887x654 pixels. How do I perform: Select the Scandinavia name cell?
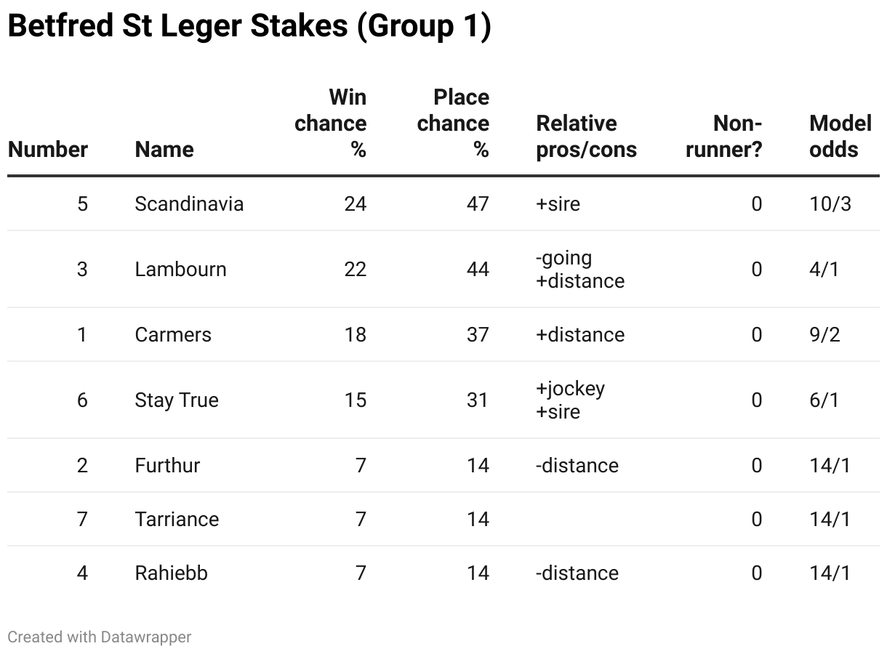[189, 204]
